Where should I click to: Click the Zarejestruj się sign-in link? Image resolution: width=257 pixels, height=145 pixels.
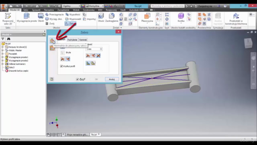[205, 6]
